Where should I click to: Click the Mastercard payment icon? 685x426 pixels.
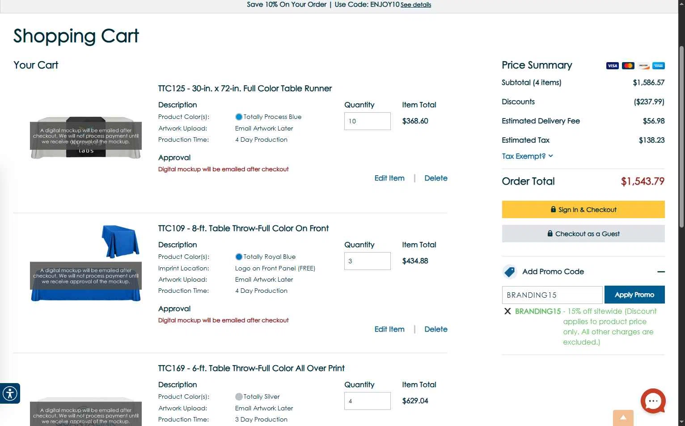pyautogui.click(x=628, y=66)
